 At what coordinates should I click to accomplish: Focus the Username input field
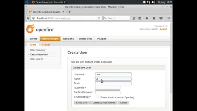tap(113, 75)
